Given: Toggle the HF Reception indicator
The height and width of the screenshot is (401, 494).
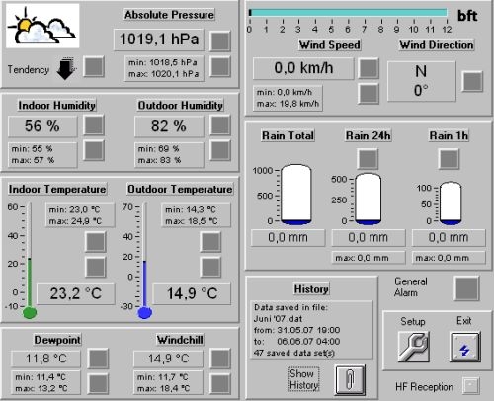Looking at the screenshot, I should [x=470, y=385].
